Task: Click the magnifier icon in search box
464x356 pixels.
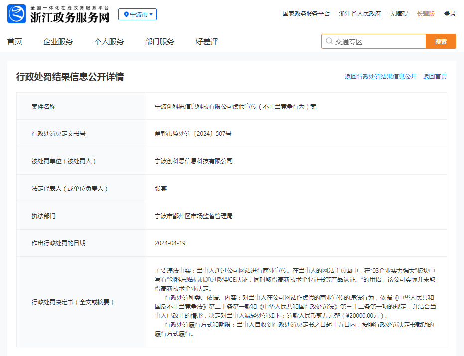Action: 329,41
